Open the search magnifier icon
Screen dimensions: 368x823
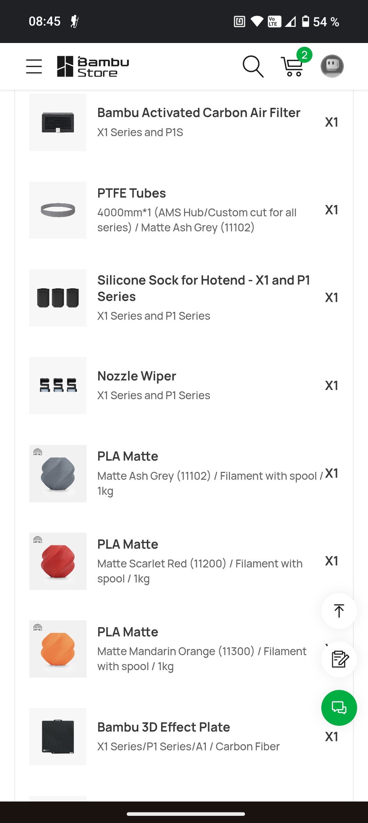point(253,66)
